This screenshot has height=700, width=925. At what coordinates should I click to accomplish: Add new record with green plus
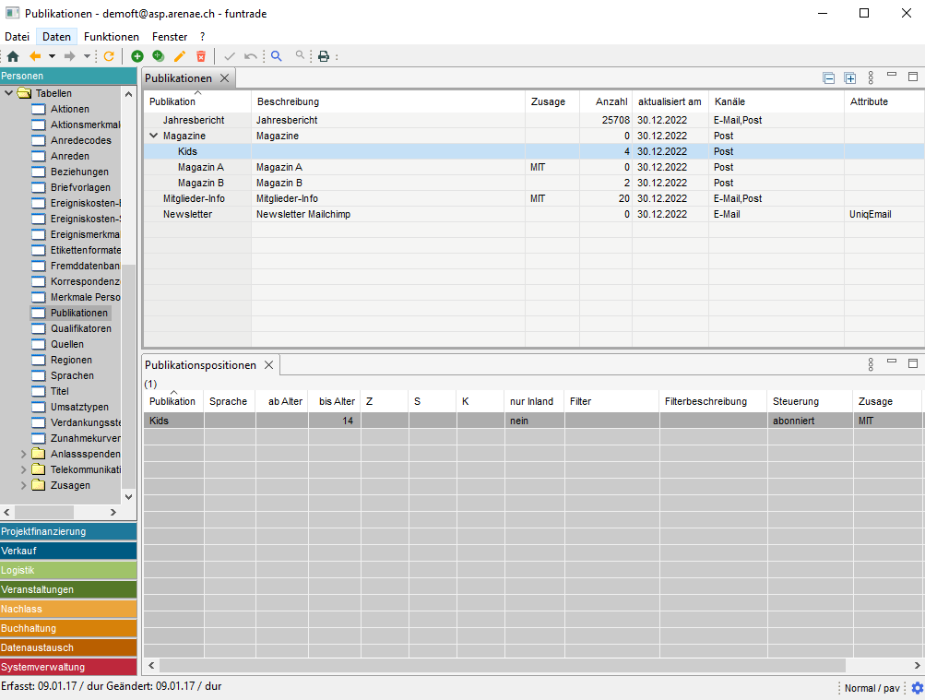pyautogui.click(x=137, y=56)
